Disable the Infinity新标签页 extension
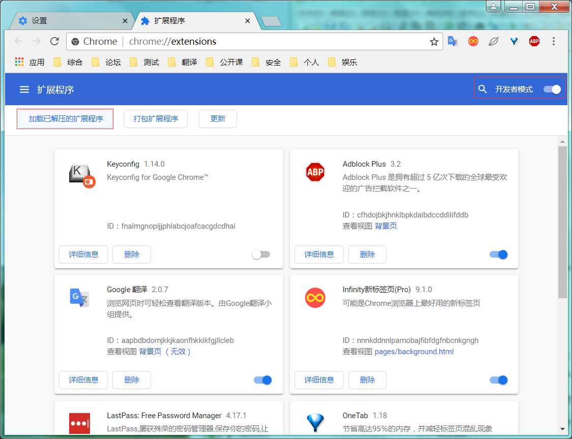Viewport: 572px width, 439px height. [x=499, y=380]
